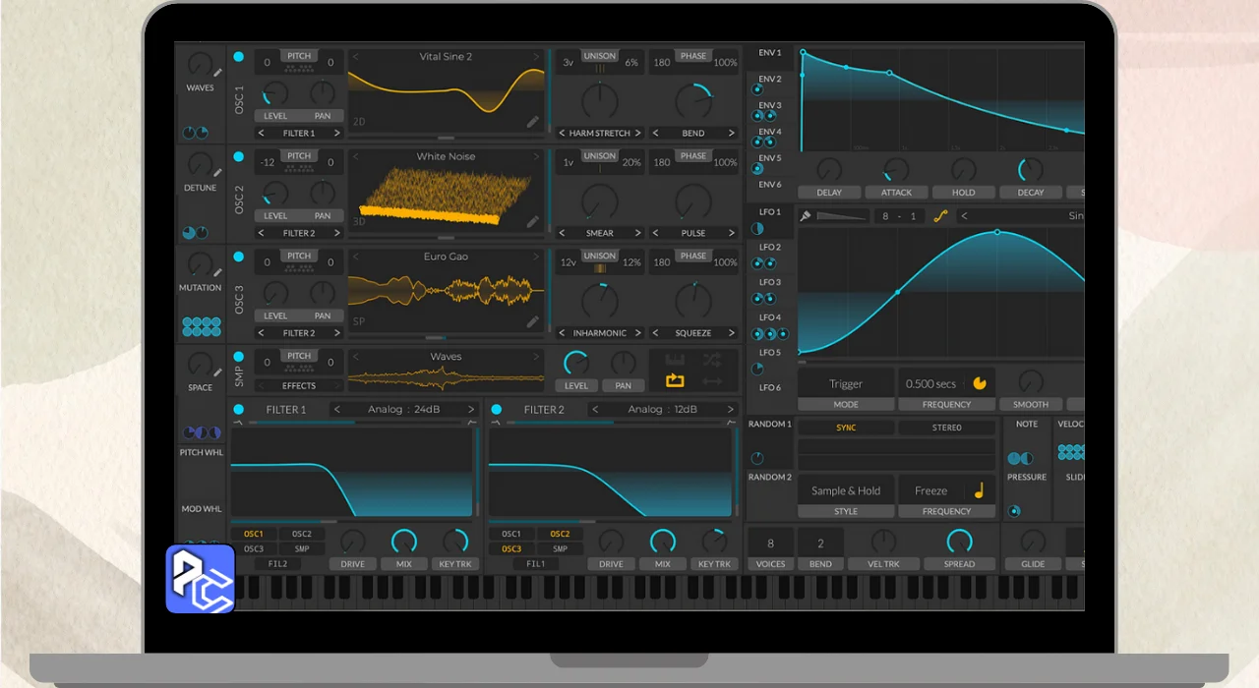Select the LFO 3 tab
Image resolution: width=1259 pixels, height=688 pixels.
pyautogui.click(x=770, y=282)
